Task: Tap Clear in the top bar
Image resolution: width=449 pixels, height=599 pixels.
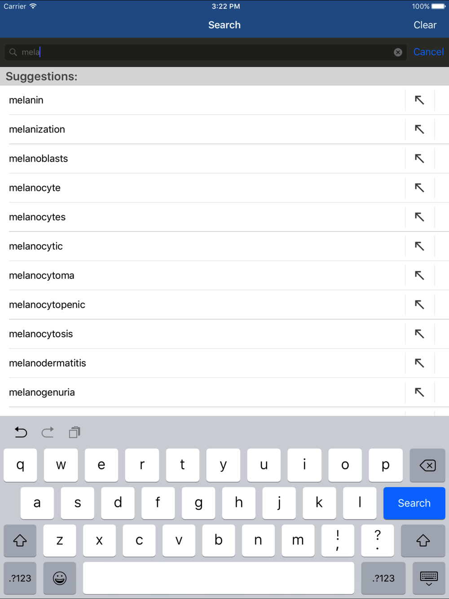Action: tap(425, 25)
